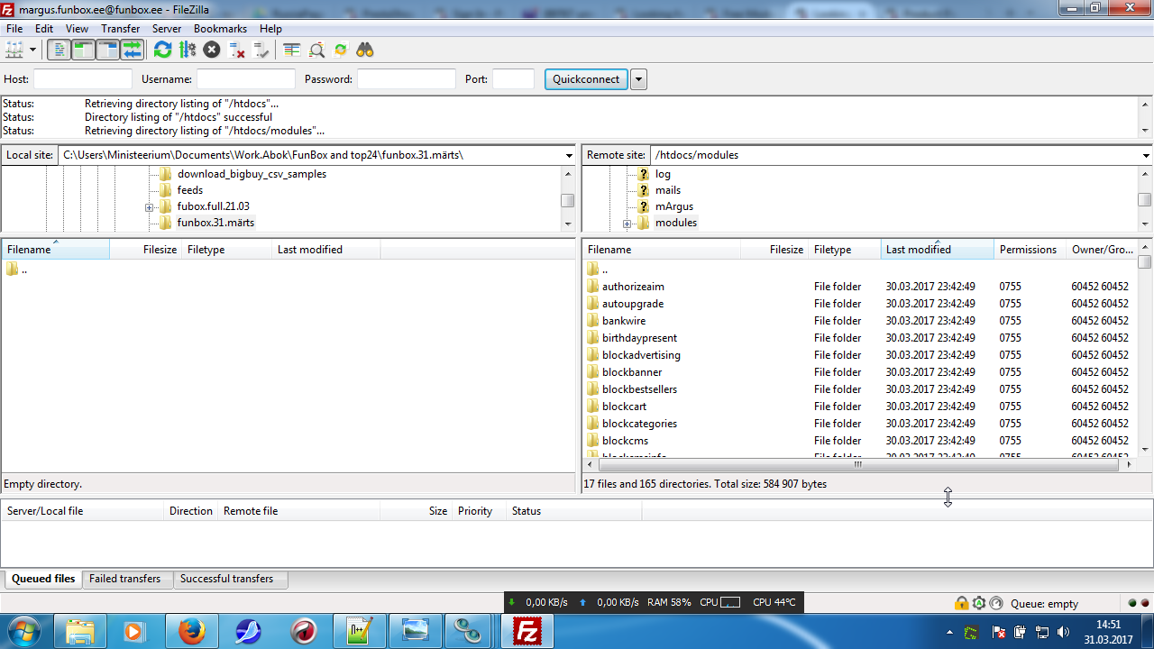Open the Bookmarks menu

pyautogui.click(x=221, y=29)
